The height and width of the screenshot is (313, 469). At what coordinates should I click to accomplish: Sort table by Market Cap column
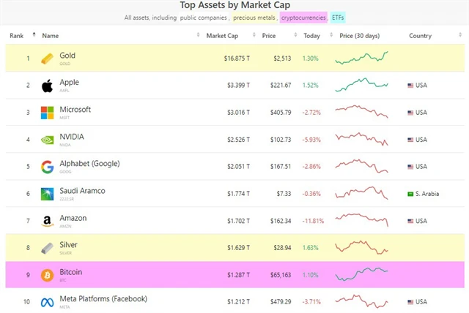(223, 35)
